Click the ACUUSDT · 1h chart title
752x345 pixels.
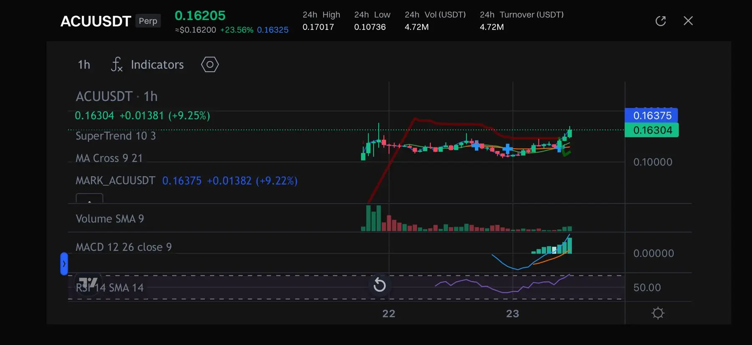(x=116, y=97)
